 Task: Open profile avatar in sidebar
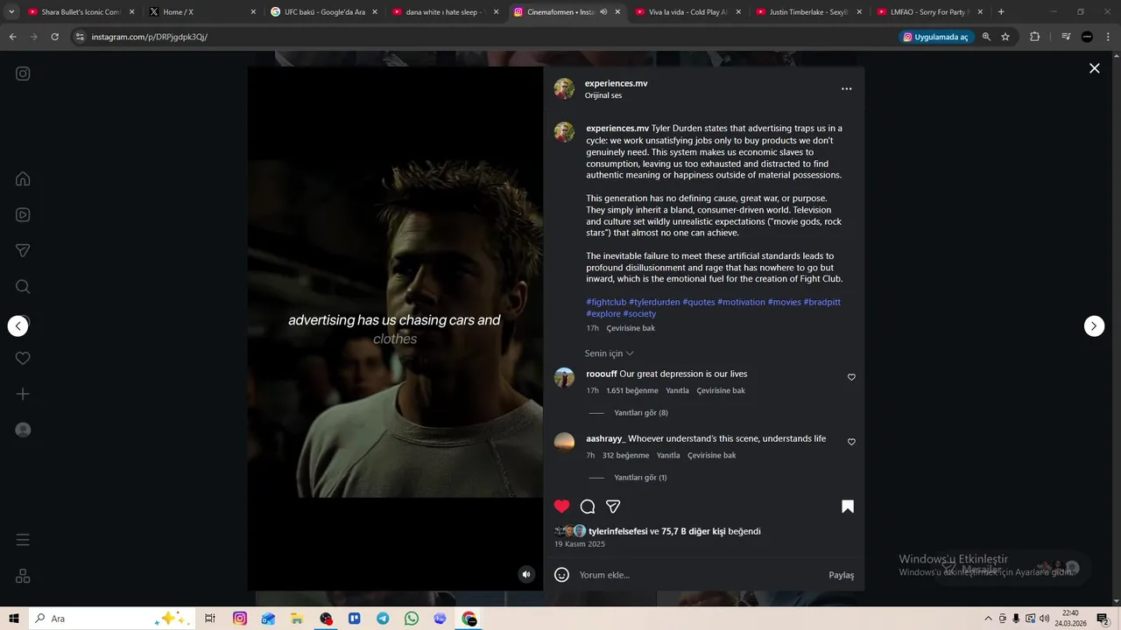(23, 430)
